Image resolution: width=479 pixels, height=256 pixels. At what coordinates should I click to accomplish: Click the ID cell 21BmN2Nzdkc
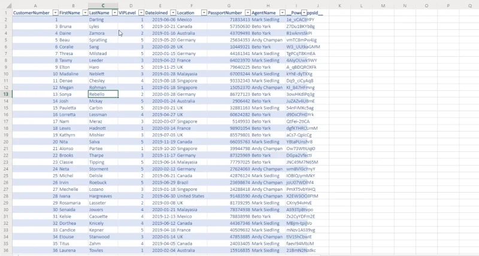pyautogui.click(x=296, y=251)
